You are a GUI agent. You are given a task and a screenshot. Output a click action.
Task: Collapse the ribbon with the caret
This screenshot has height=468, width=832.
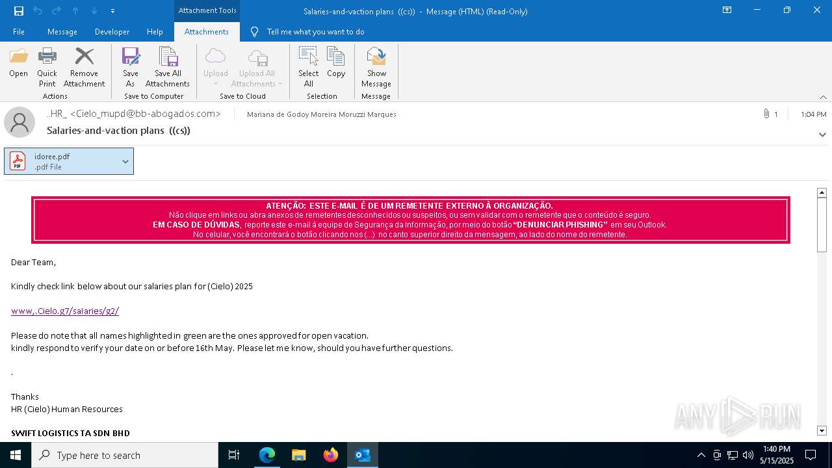823,97
